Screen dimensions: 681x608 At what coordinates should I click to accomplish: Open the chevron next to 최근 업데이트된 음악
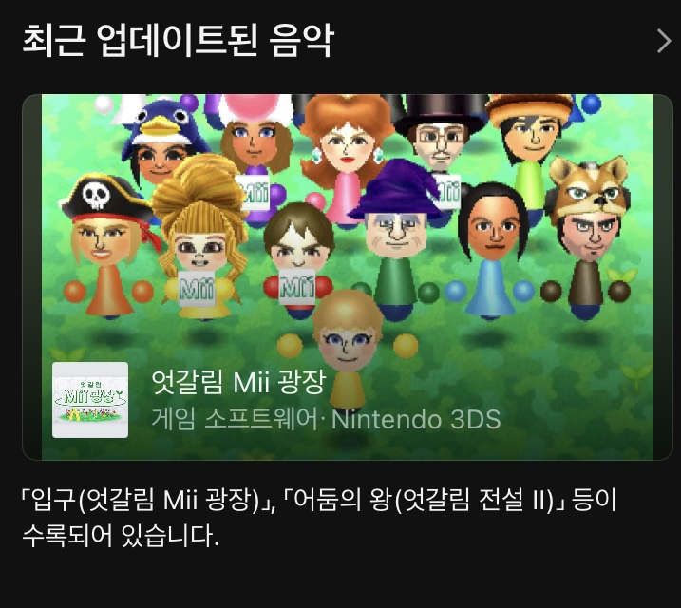click(x=664, y=41)
